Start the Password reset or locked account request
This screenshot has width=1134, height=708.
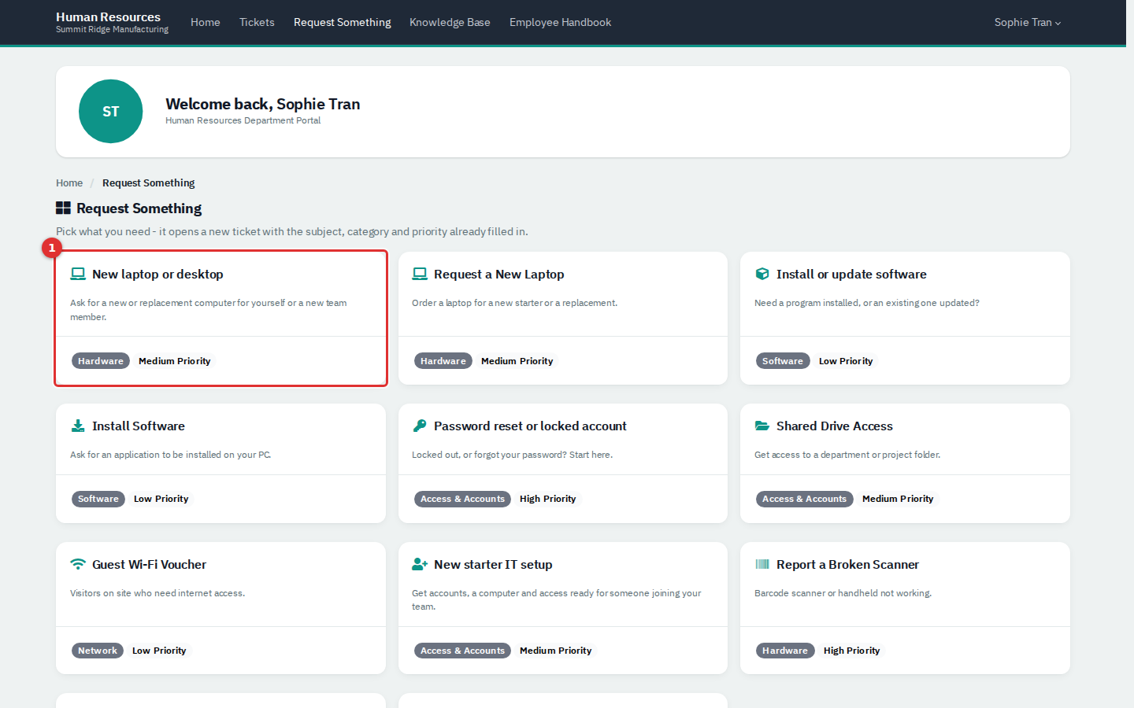tap(563, 463)
